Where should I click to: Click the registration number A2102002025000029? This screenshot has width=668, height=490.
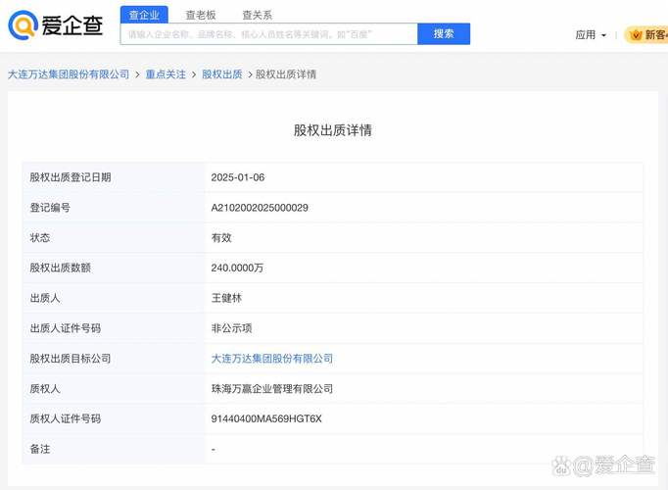coord(260,208)
